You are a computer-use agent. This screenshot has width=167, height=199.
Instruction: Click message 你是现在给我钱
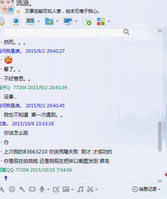tap(56, 161)
